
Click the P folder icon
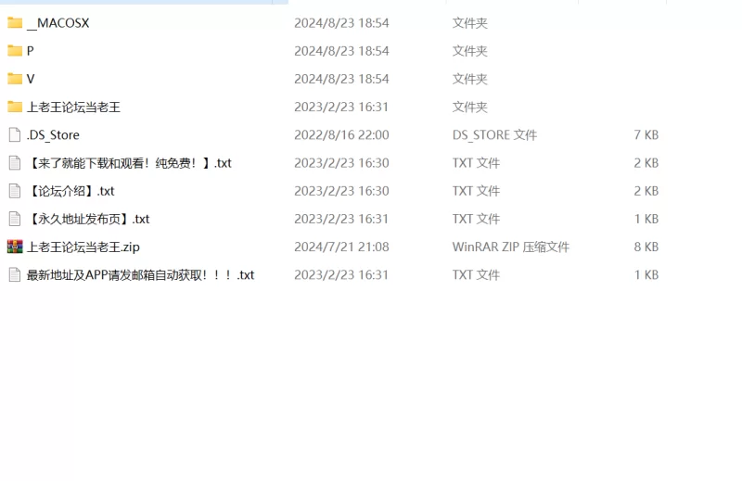tap(15, 51)
